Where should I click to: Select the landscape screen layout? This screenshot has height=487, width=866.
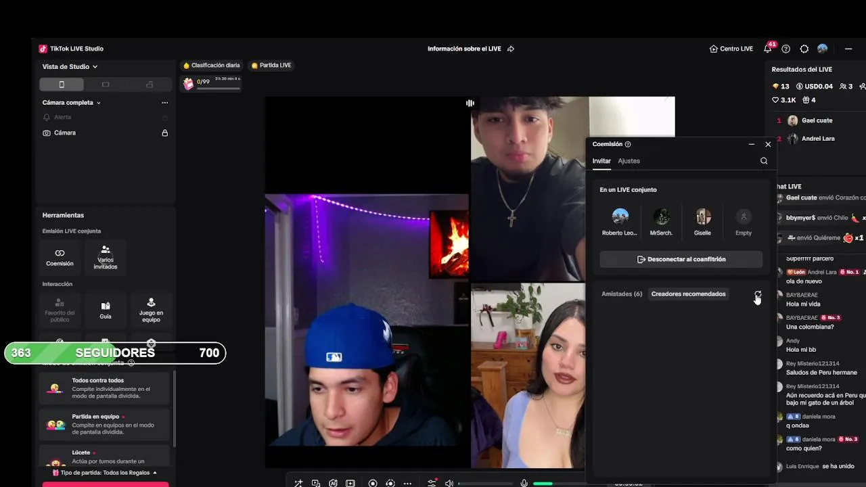pyautogui.click(x=106, y=85)
